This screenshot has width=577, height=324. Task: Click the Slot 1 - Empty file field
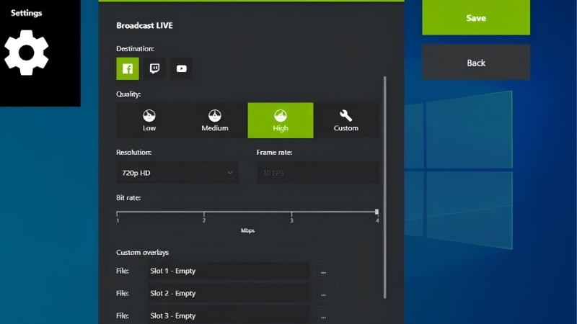pyautogui.click(x=229, y=271)
